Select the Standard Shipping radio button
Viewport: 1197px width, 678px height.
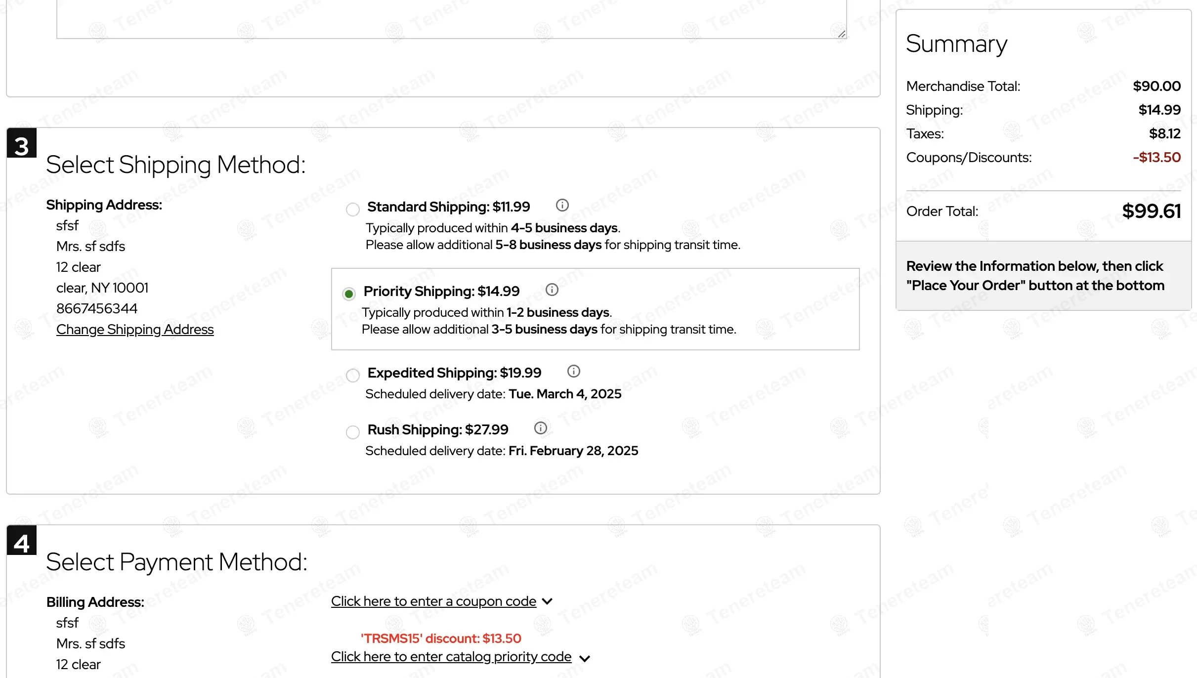pos(353,210)
